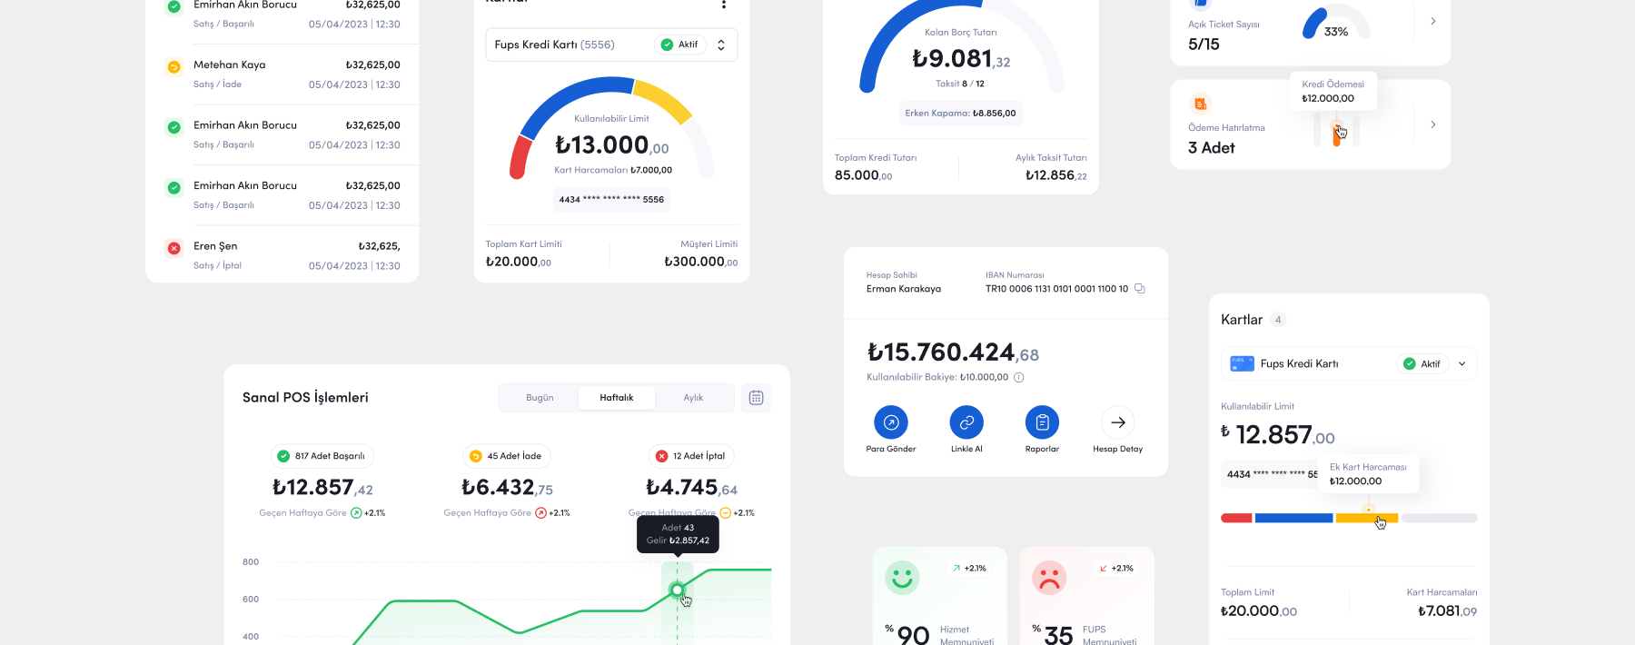Open the calendar date picker icon

point(756,398)
